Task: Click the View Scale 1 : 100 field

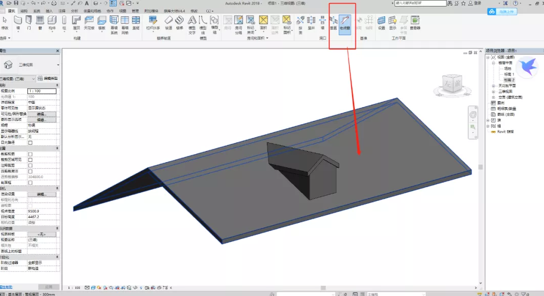Action: tap(42, 91)
